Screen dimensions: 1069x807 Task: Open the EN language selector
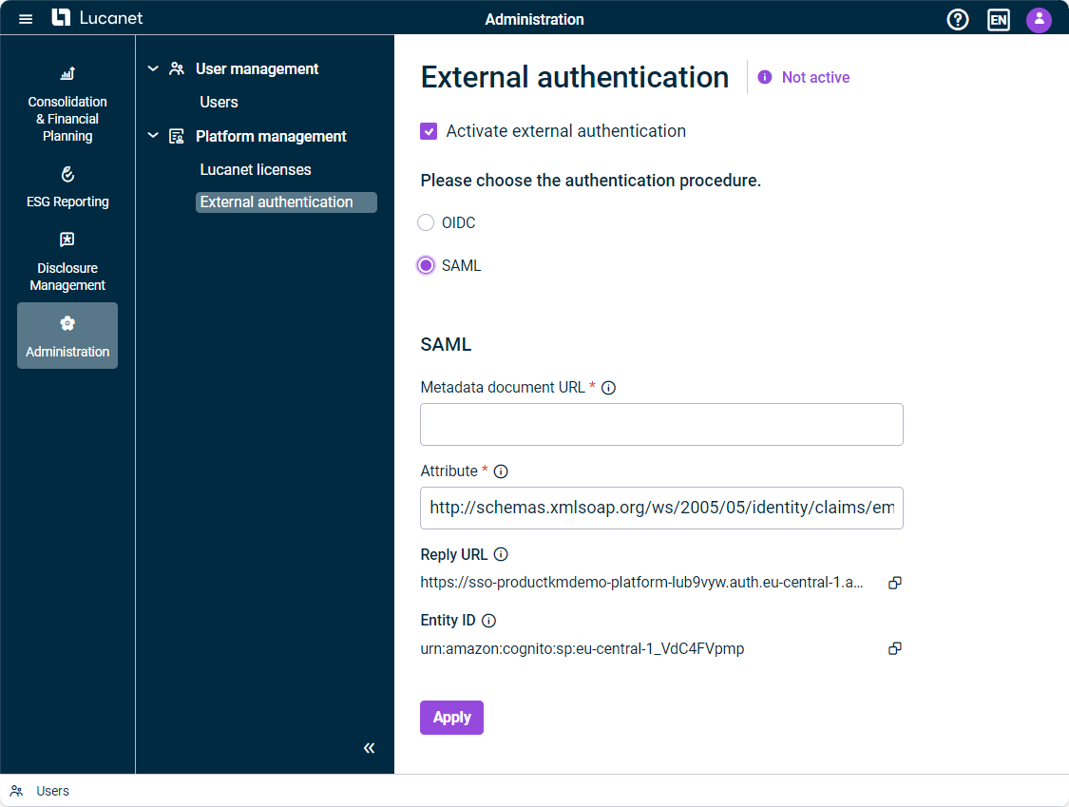pos(998,19)
